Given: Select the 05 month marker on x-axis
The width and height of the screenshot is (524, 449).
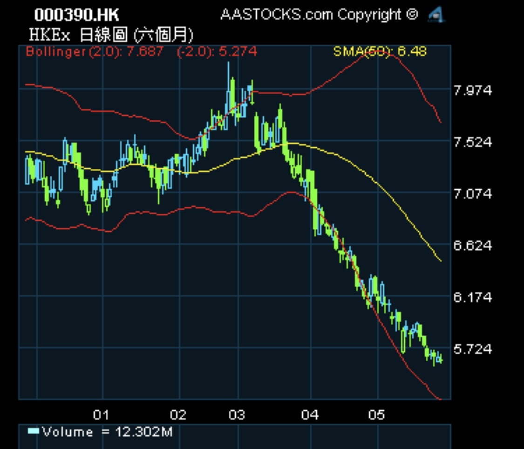Looking at the screenshot, I should click(x=376, y=414).
